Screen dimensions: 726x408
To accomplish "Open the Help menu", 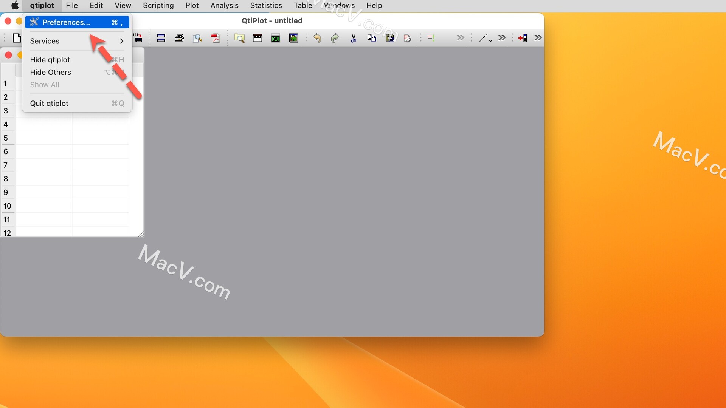I will click(x=374, y=6).
